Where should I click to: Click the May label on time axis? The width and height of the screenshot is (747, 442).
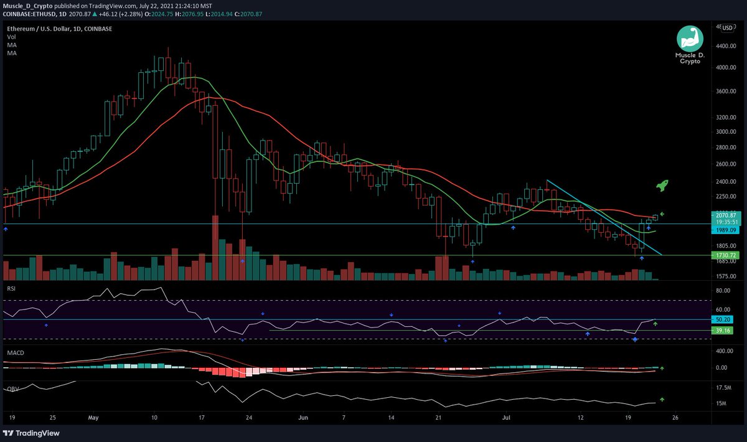tap(93, 418)
